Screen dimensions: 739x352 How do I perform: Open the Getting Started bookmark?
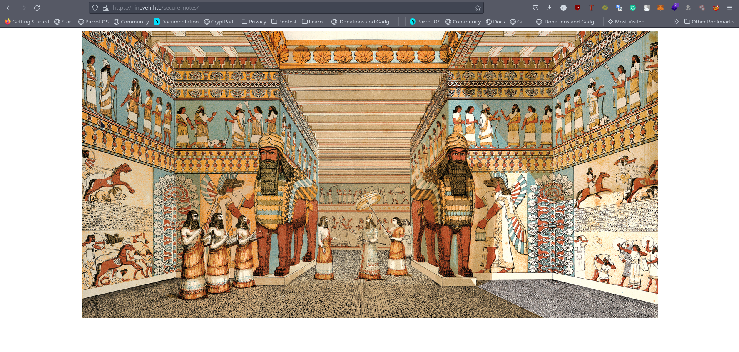(27, 22)
